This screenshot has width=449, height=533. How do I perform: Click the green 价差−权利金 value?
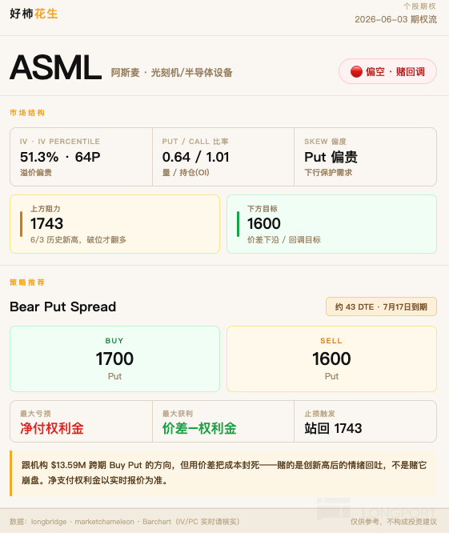199,428
